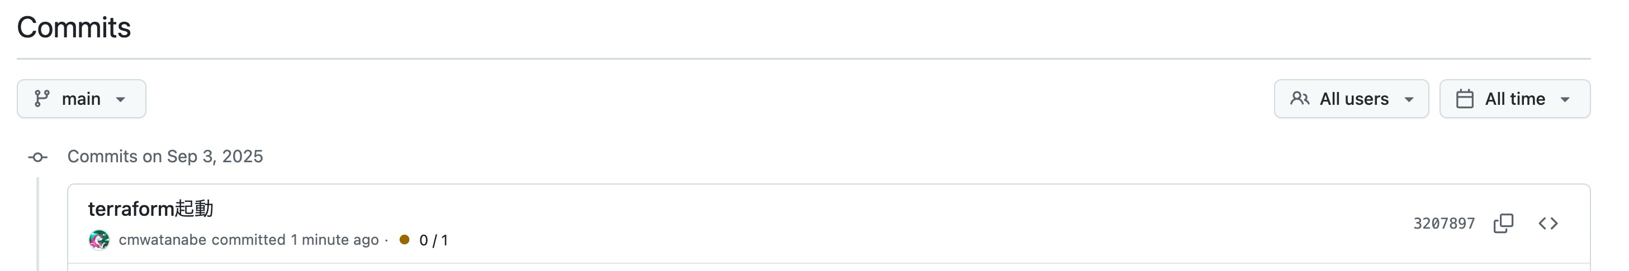Open the main branch selector dropdown
The height and width of the screenshot is (271, 1629).
pos(82,99)
